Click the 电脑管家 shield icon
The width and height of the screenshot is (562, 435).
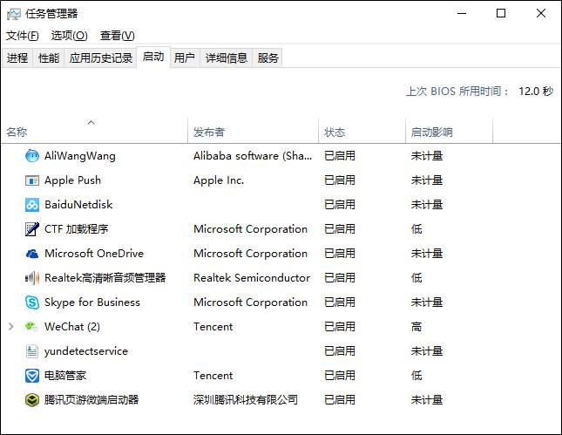[32, 376]
